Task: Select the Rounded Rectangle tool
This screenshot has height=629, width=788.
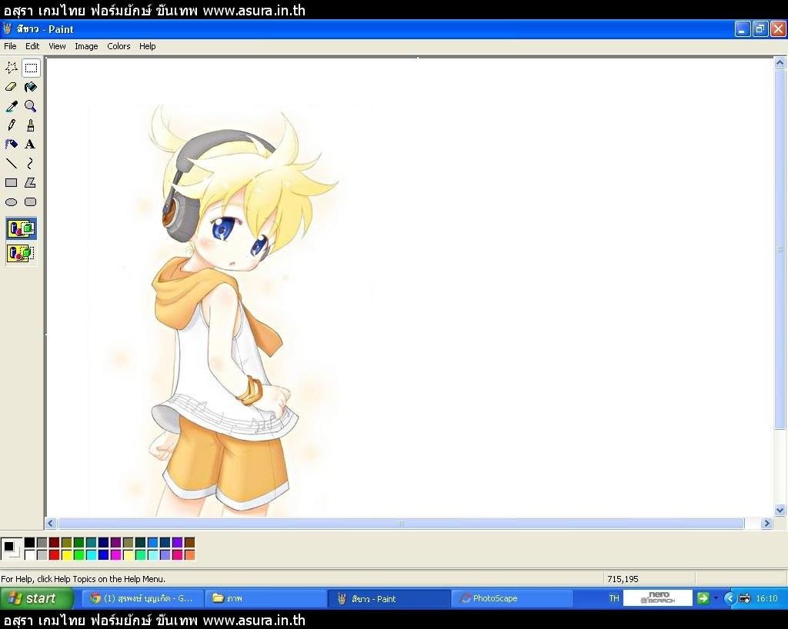Action: [31, 202]
